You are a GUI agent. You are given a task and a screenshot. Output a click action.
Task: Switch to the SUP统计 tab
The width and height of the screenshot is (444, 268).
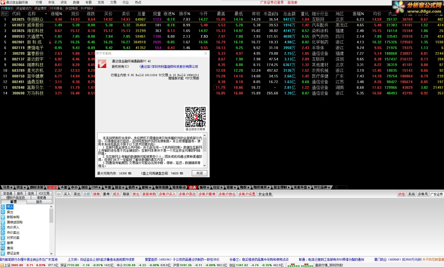87,8
